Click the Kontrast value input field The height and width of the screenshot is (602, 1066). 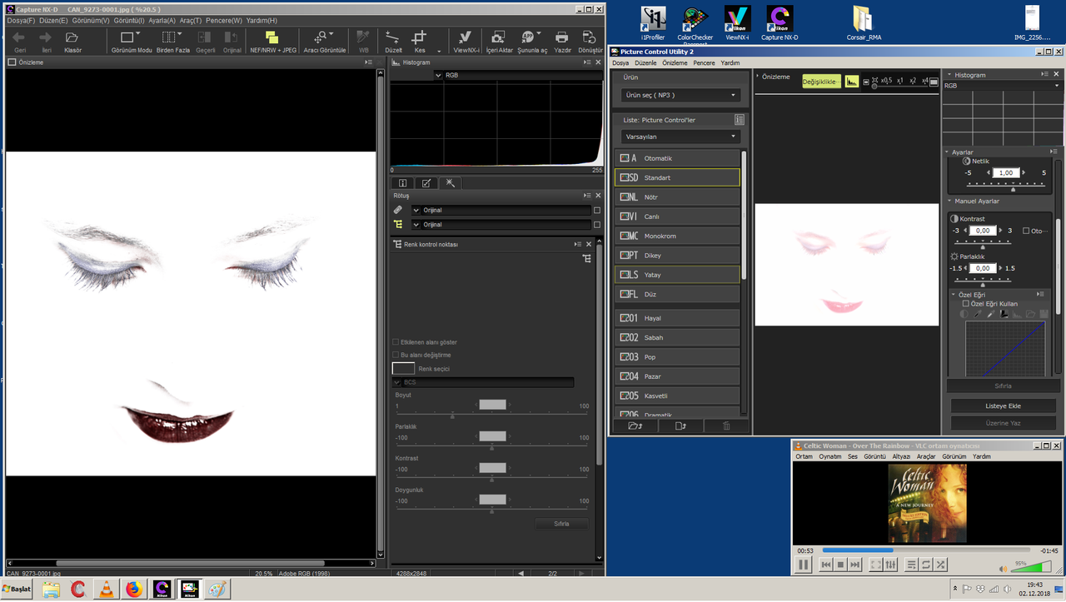pyautogui.click(x=984, y=231)
